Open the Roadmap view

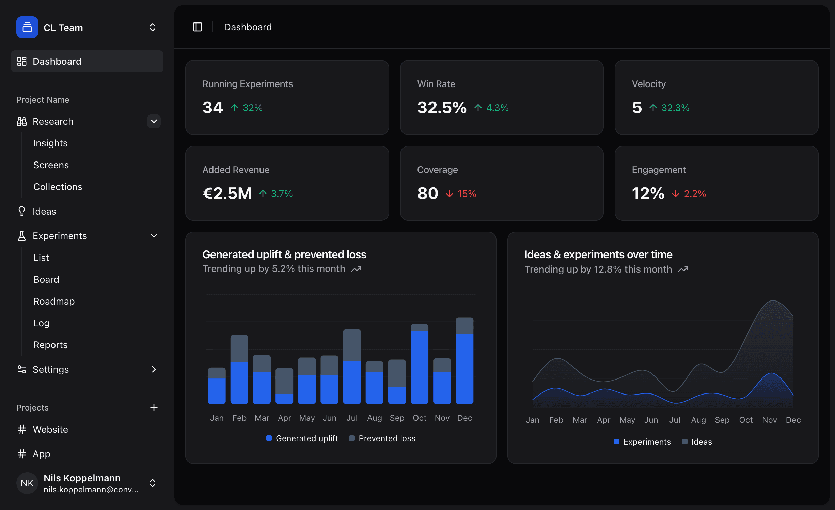click(x=54, y=301)
